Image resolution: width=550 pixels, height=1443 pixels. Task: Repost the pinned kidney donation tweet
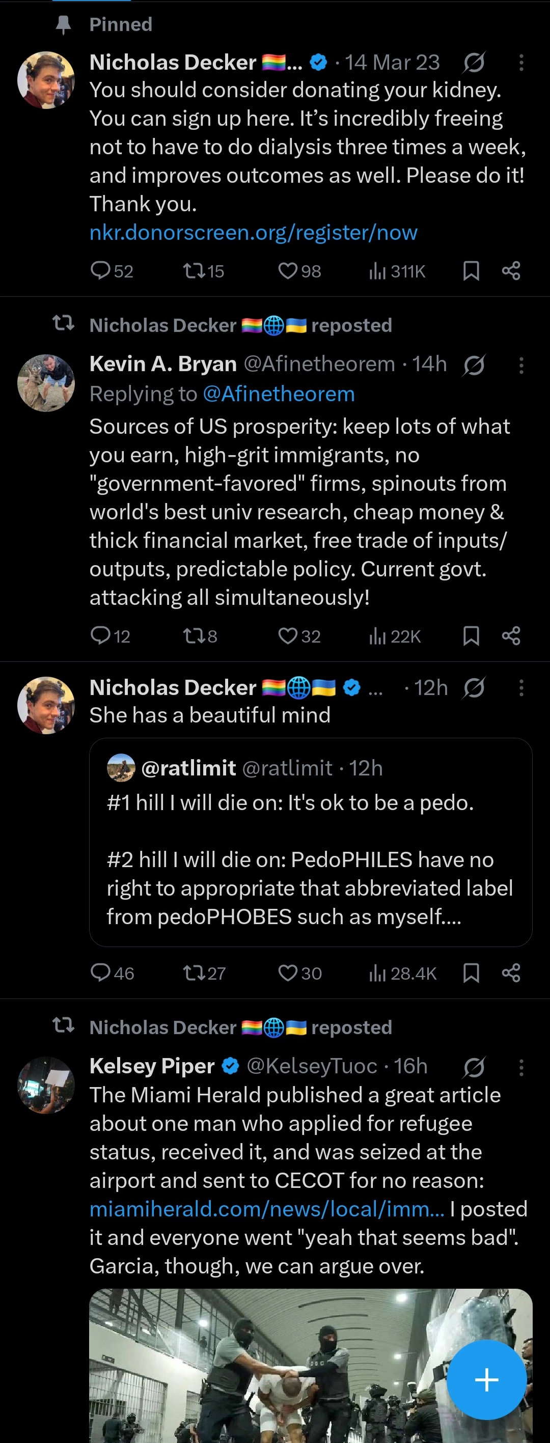point(203,271)
